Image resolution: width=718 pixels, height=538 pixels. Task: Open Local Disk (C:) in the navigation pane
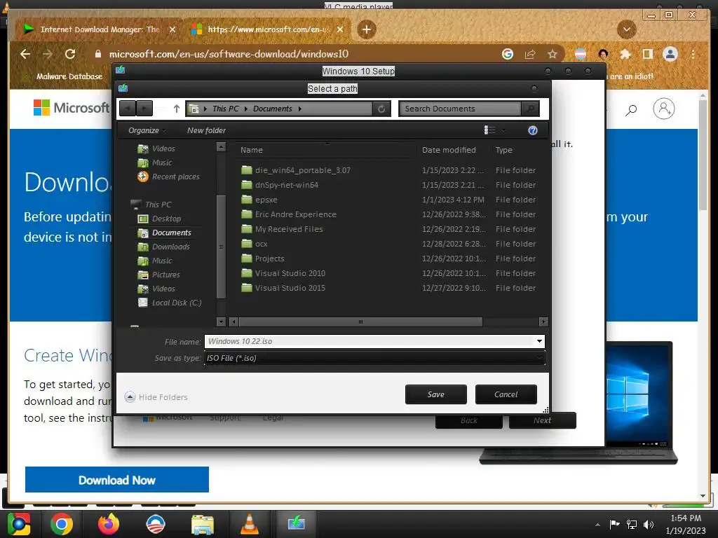point(176,303)
